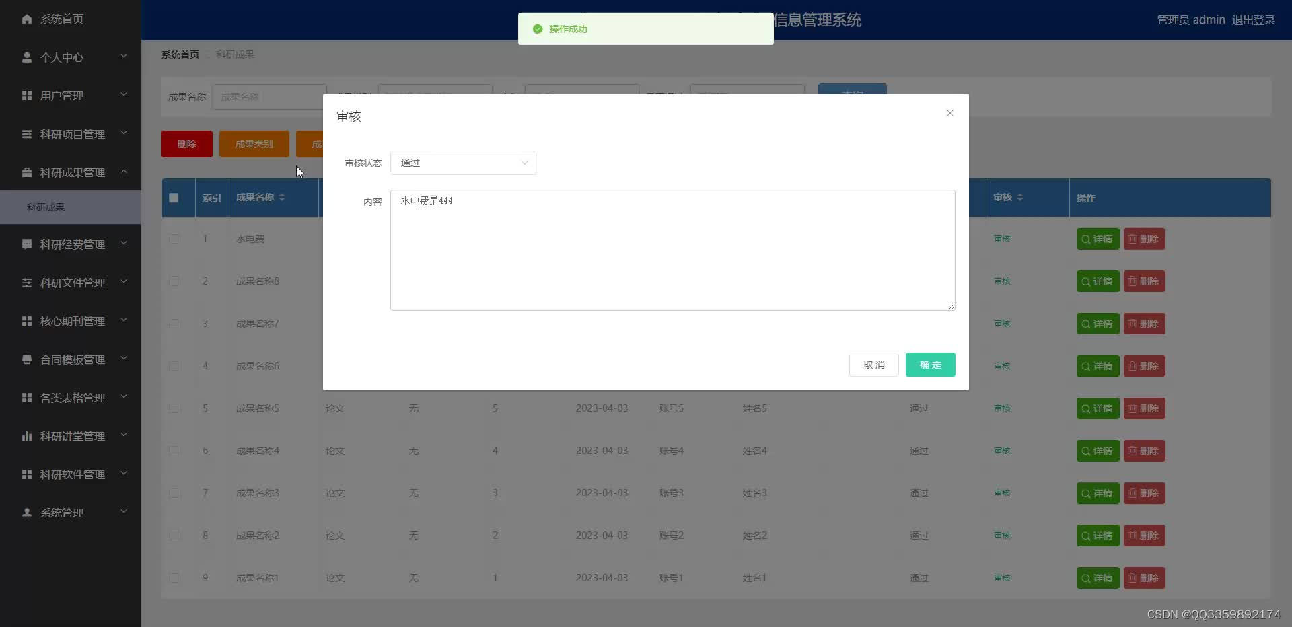
Task: Check the box for row 成果名称5
Action: pos(174,408)
